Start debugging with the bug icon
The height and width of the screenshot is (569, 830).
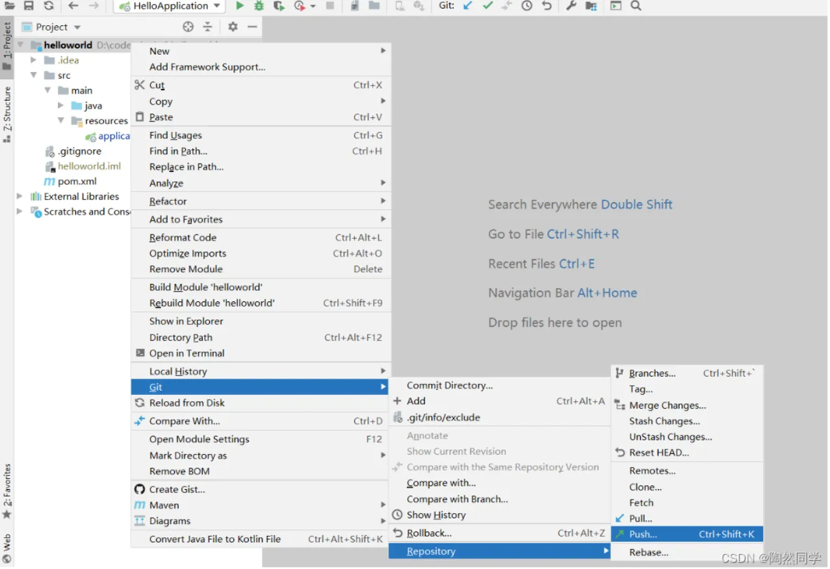point(259,6)
